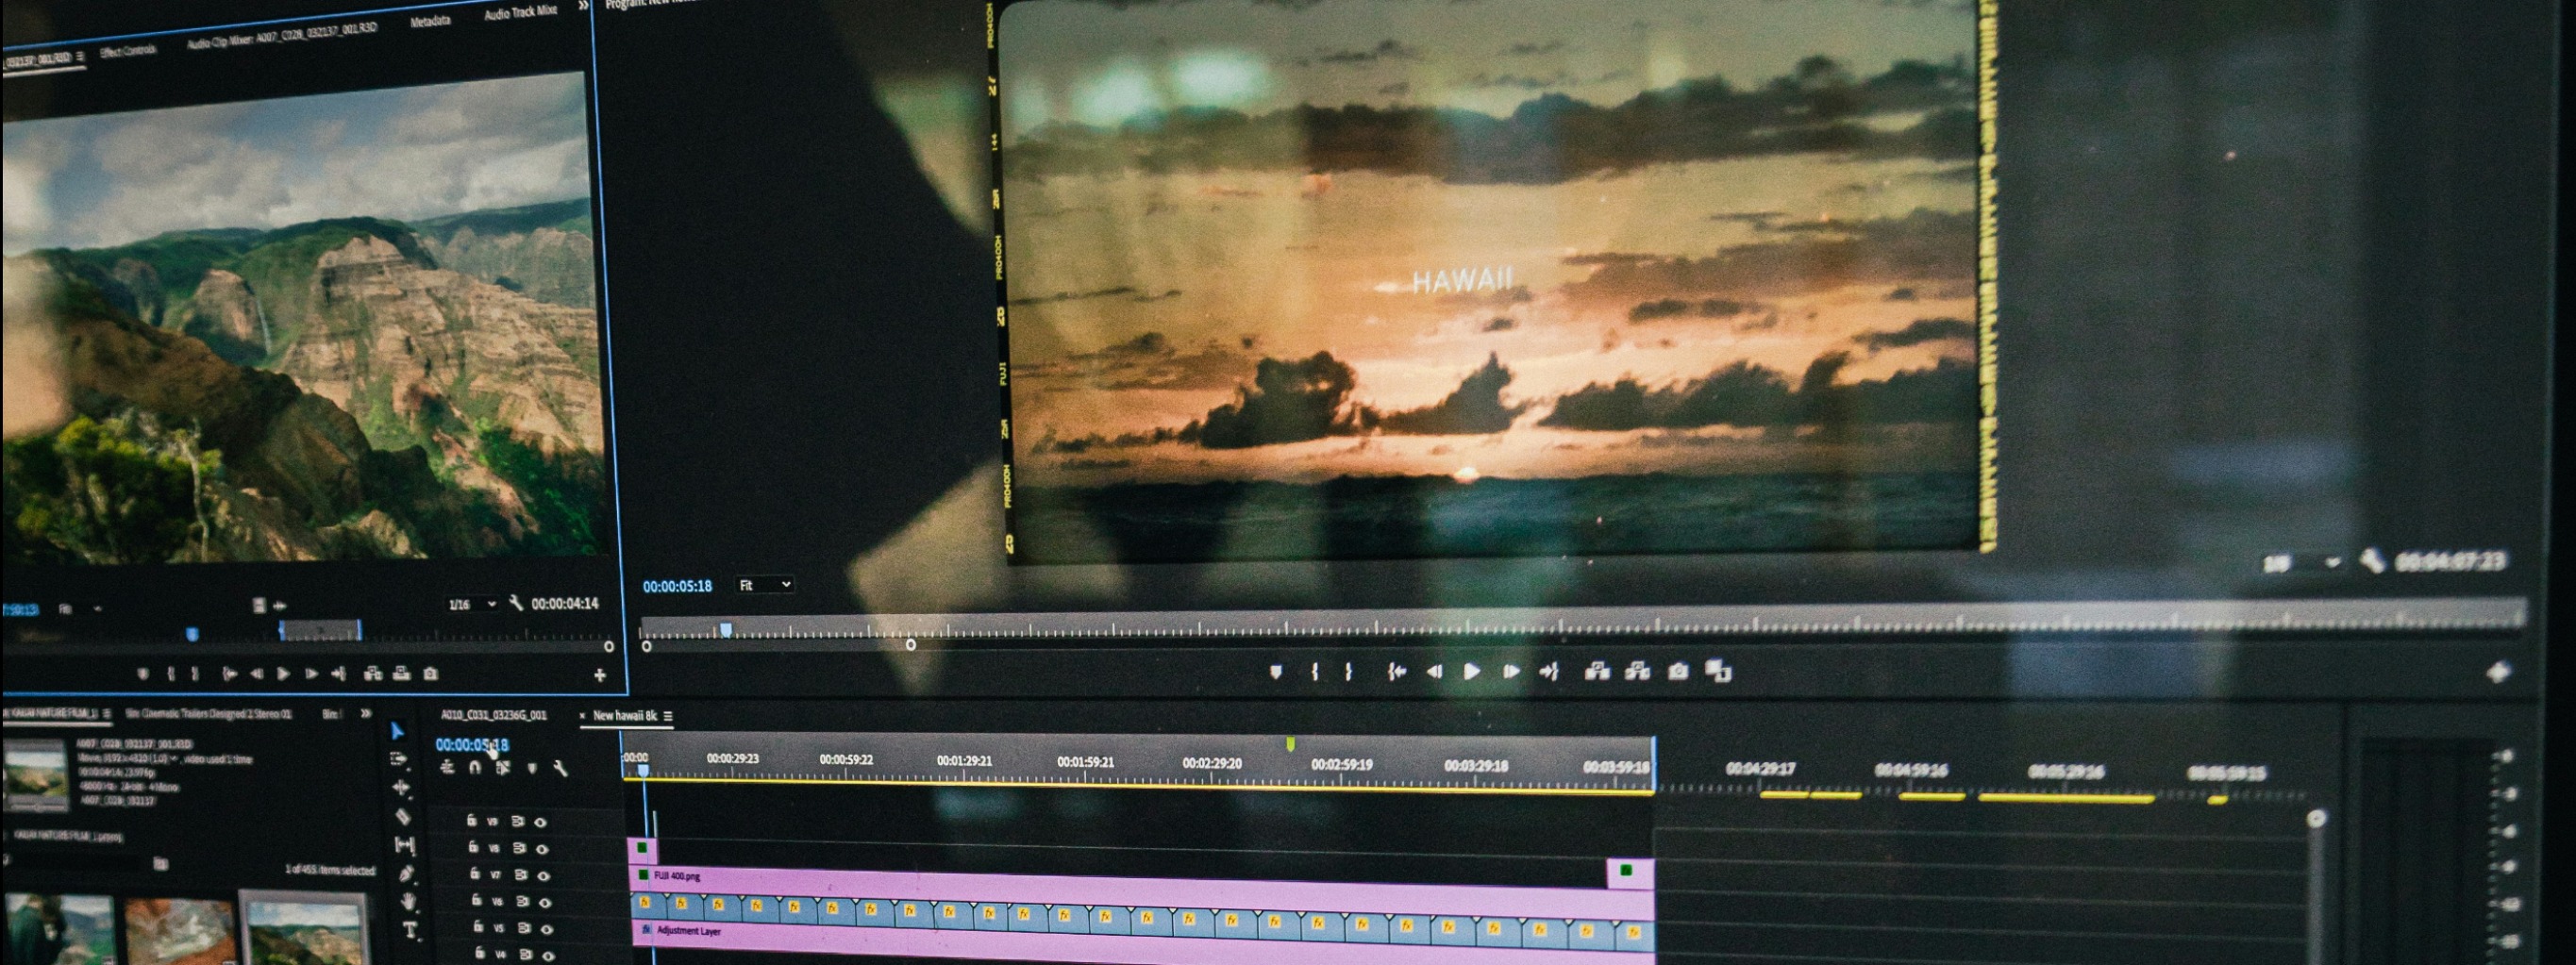Click Program monitor Extract button

1637,671
